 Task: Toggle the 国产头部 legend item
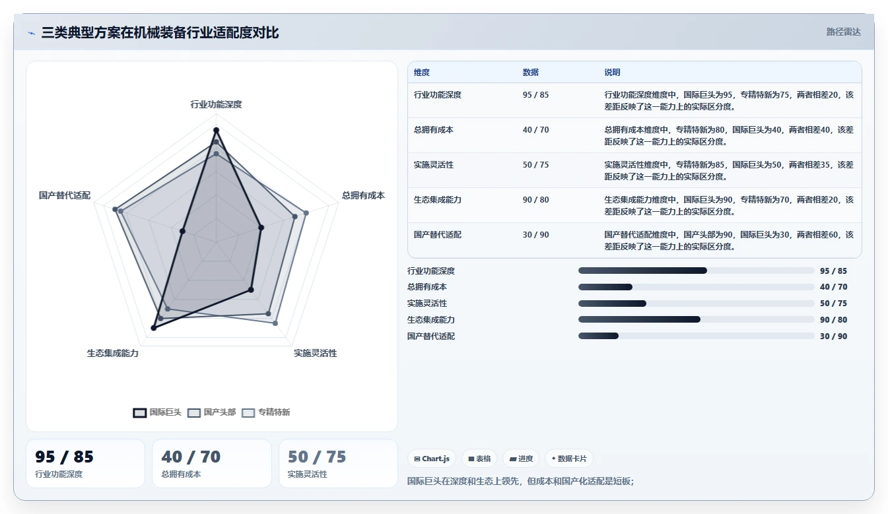(x=212, y=412)
